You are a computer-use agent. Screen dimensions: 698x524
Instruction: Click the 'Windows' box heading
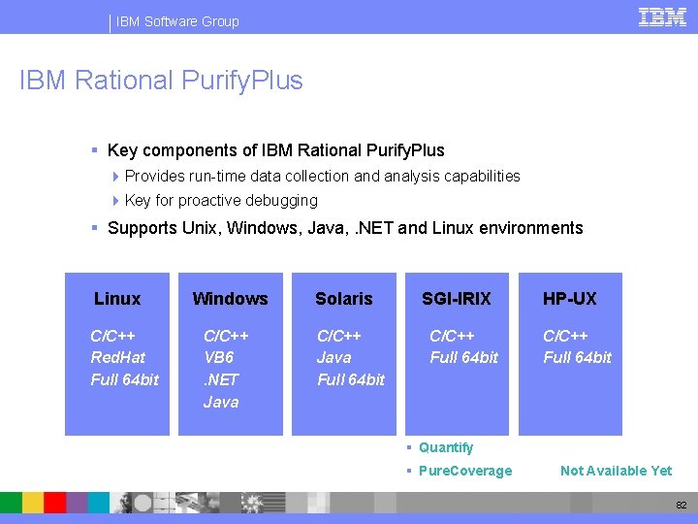pyautogui.click(x=230, y=299)
